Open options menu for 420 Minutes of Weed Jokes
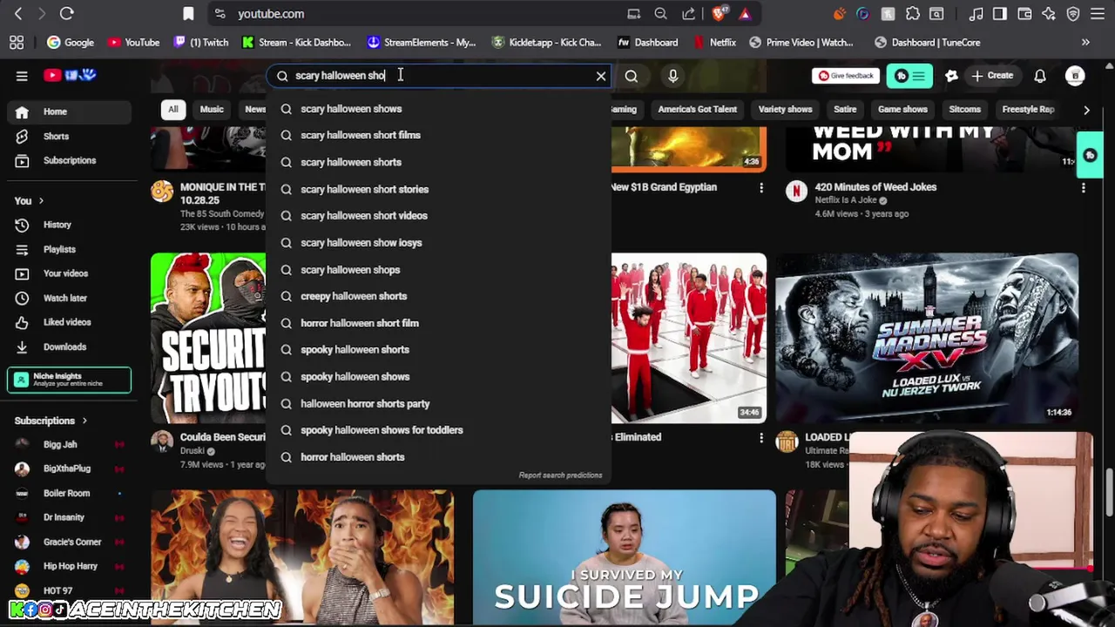Viewport: 1115px width, 627px height. [x=1083, y=188]
